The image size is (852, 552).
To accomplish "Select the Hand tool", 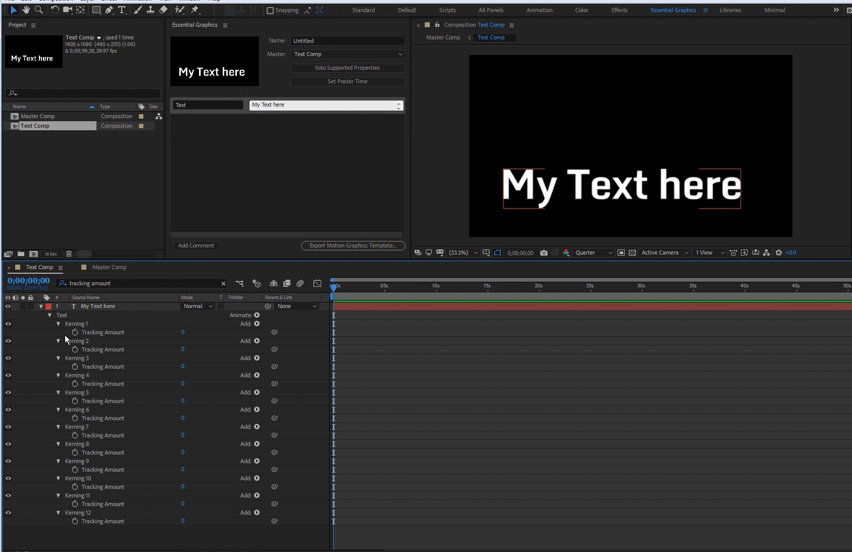I will pos(26,10).
